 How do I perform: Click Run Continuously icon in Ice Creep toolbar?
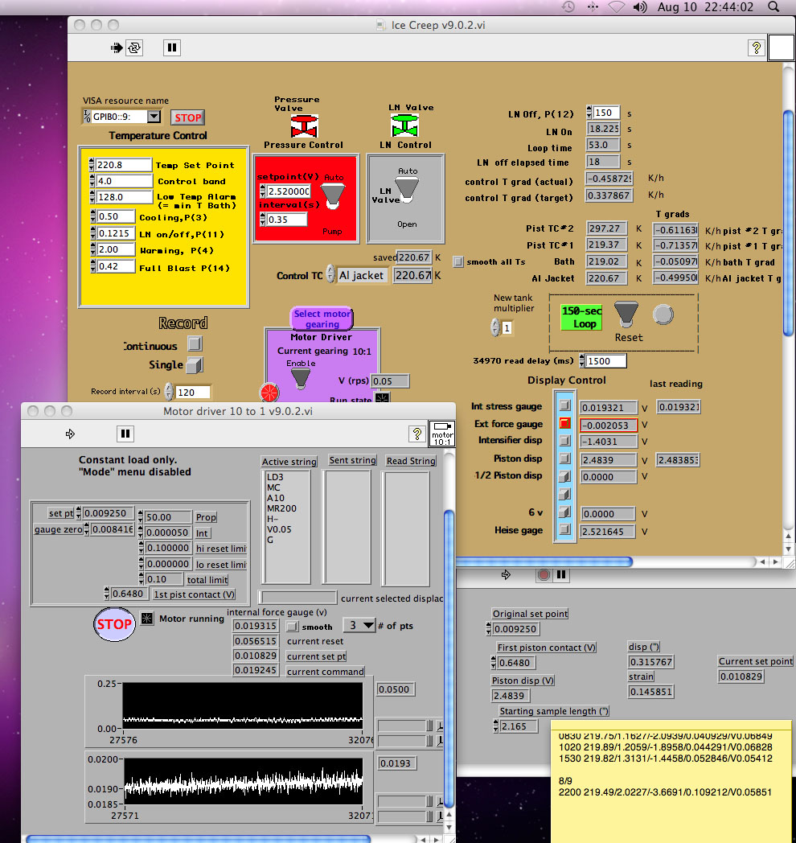(x=134, y=48)
